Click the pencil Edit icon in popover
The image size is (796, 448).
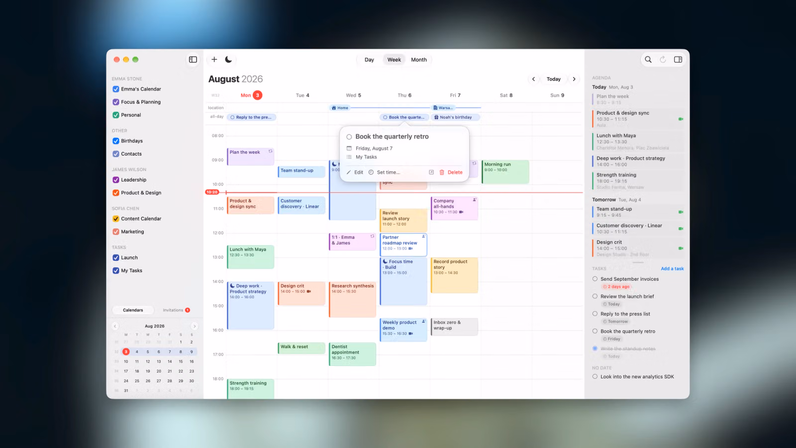pos(349,173)
